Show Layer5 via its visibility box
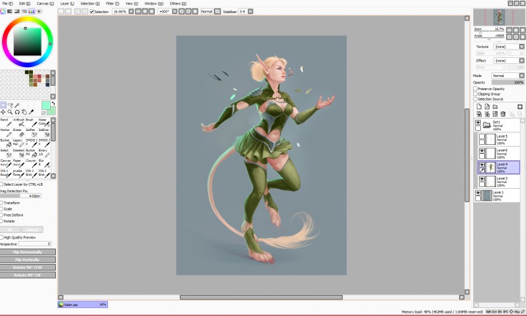The height and width of the screenshot is (316, 527). [x=482, y=136]
